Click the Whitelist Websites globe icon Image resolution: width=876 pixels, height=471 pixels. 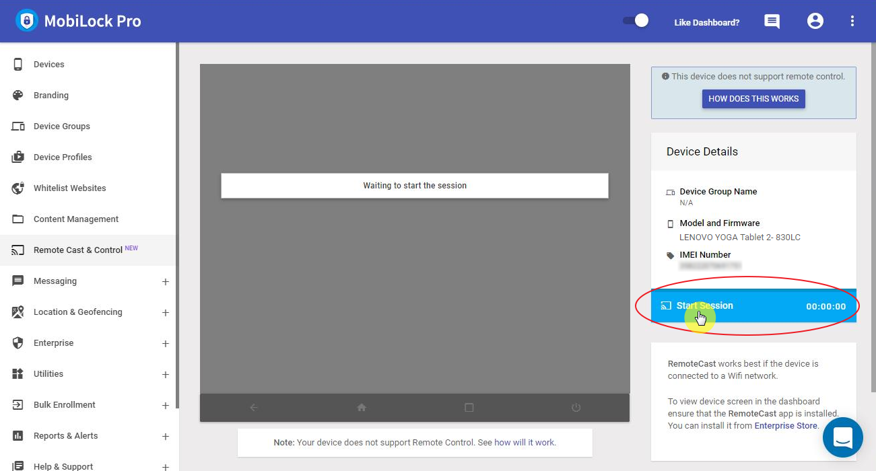click(x=18, y=188)
